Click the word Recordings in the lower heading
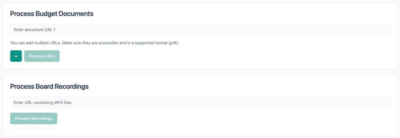 pyautogui.click(x=71, y=86)
